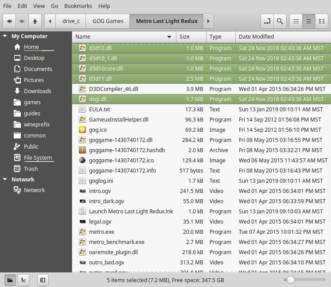This screenshot has width=331, height=287.
Task: Open the games bookmark in the sidebar
Action: click(32, 102)
